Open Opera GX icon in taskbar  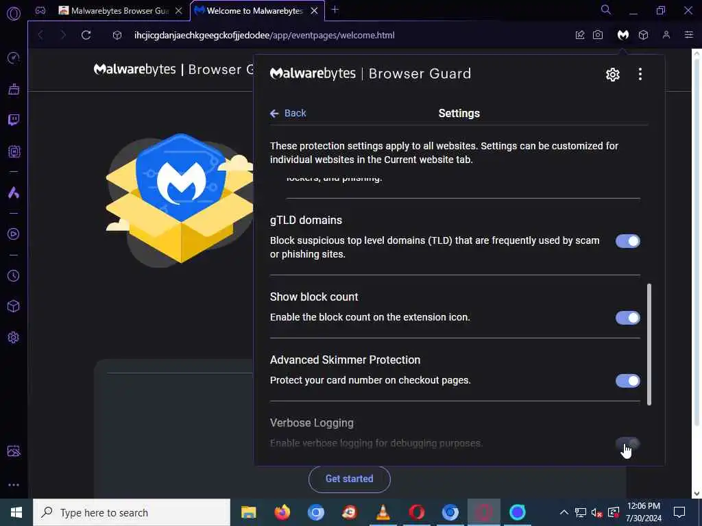[483, 512]
